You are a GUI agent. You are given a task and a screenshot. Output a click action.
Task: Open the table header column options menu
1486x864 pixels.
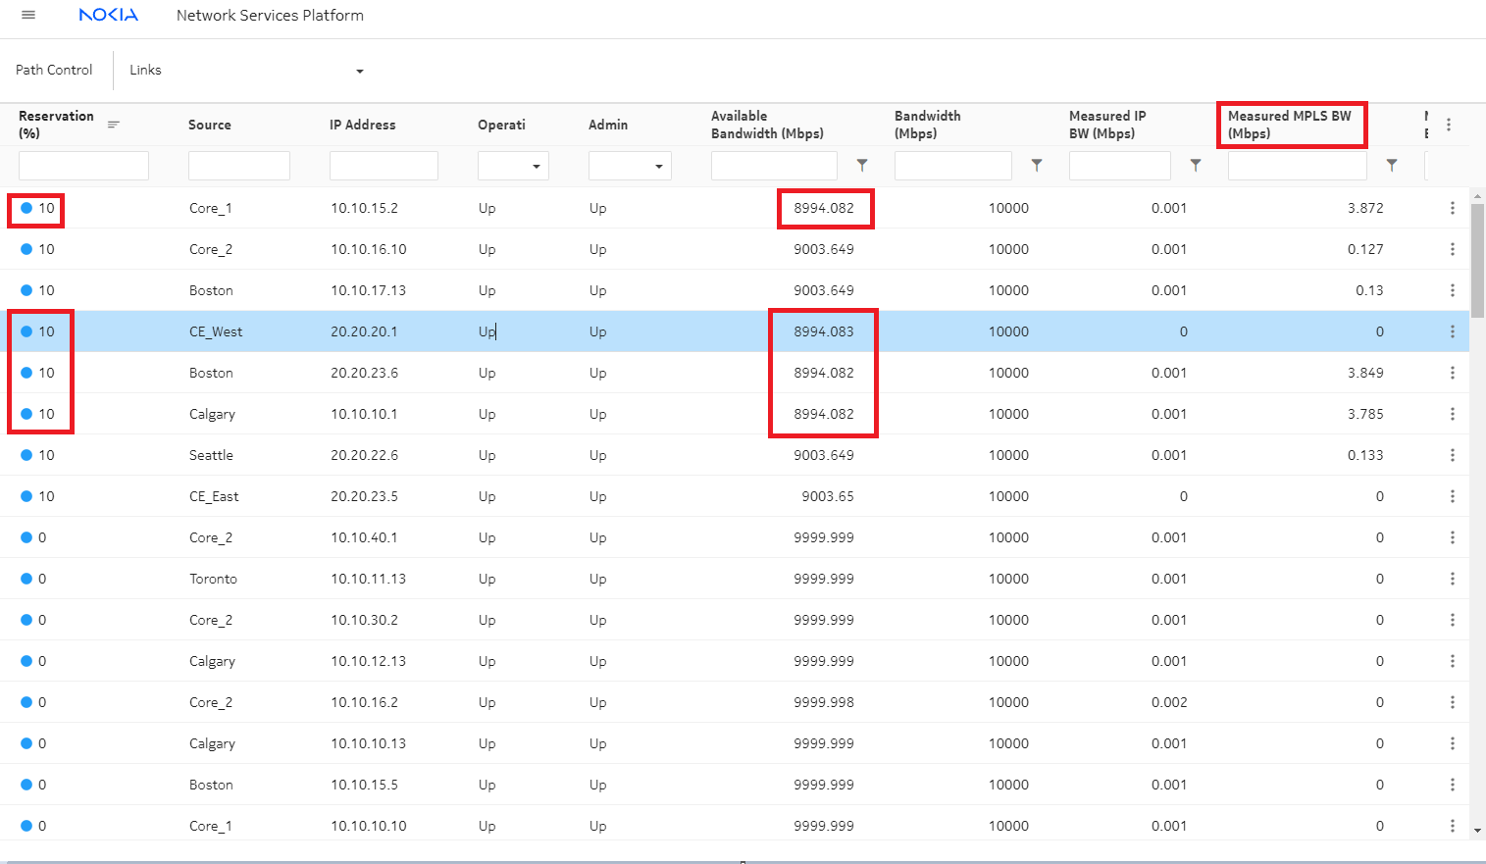[1449, 125]
